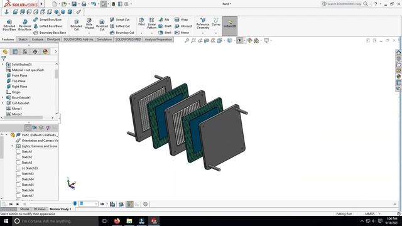The width and height of the screenshot is (402, 226).
Task: Expand the Cut-Extrude1 feature
Action: coord(3,103)
